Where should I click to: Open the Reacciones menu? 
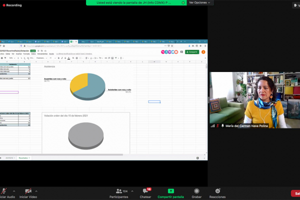tap(217, 193)
